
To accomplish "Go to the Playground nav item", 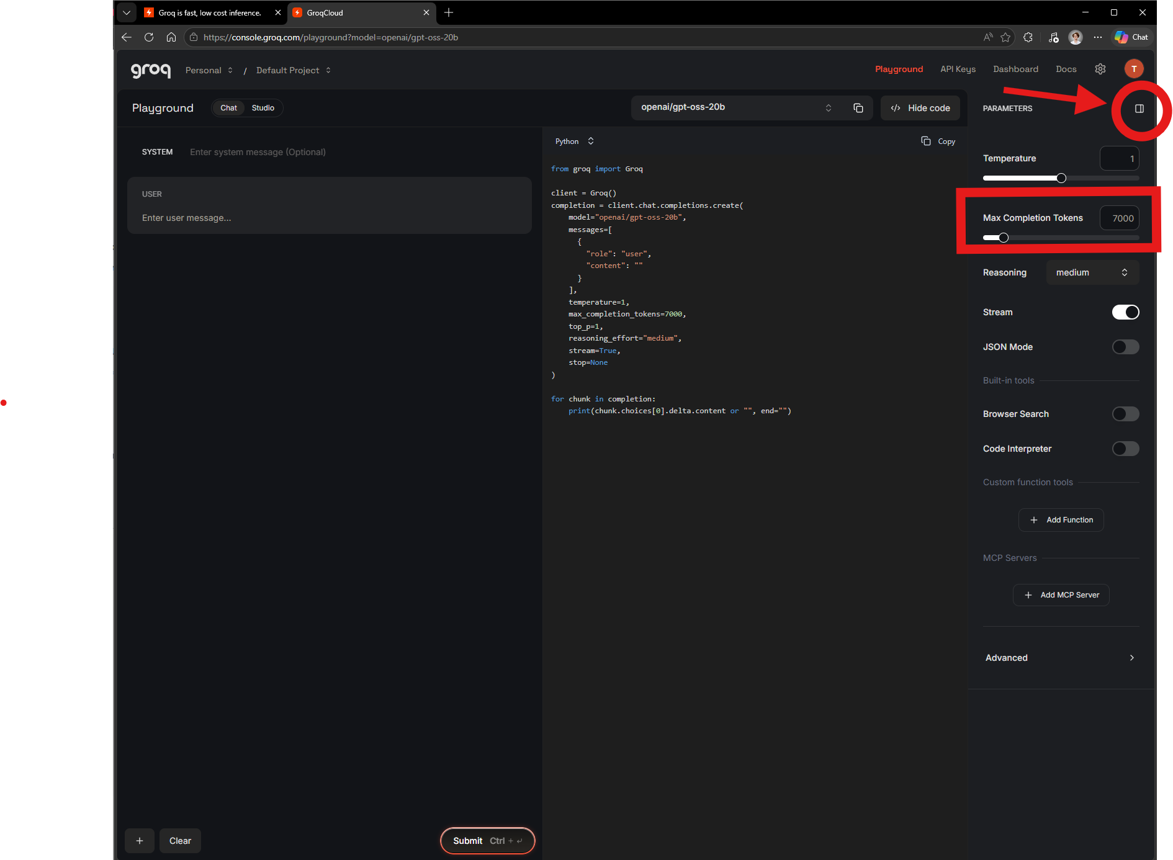I will pyautogui.click(x=899, y=69).
